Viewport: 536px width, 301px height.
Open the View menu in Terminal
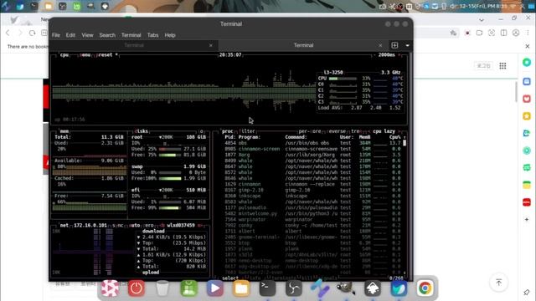point(87,35)
